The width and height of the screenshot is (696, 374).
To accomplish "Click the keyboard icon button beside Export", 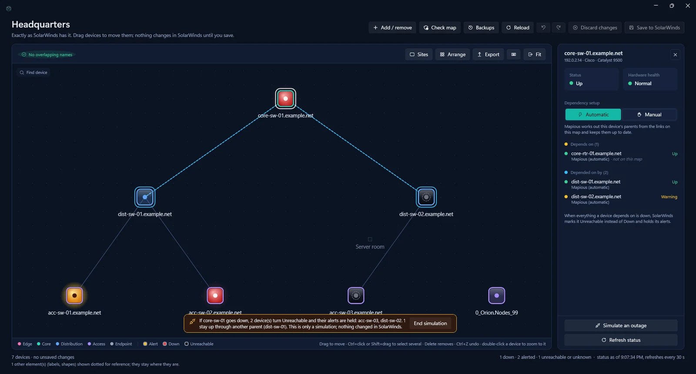I will point(514,54).
